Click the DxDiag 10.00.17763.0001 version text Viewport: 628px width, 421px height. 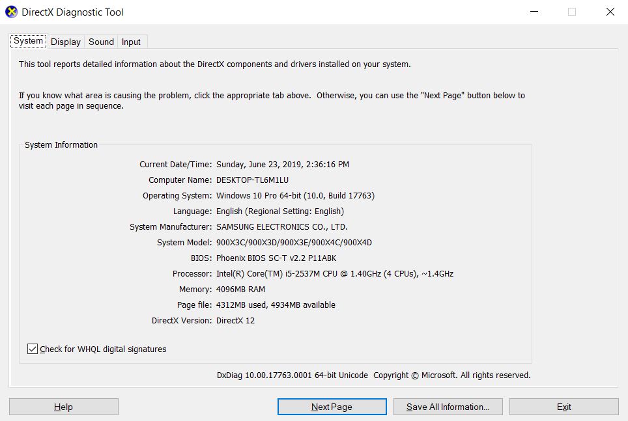(x=293, y=375)
